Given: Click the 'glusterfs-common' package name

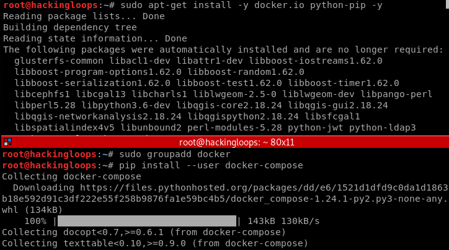Looking at the screenshot, I should pos(59,61).
